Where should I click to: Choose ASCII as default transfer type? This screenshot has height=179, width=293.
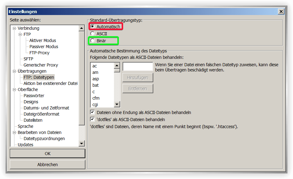click(x=92, y=34)
